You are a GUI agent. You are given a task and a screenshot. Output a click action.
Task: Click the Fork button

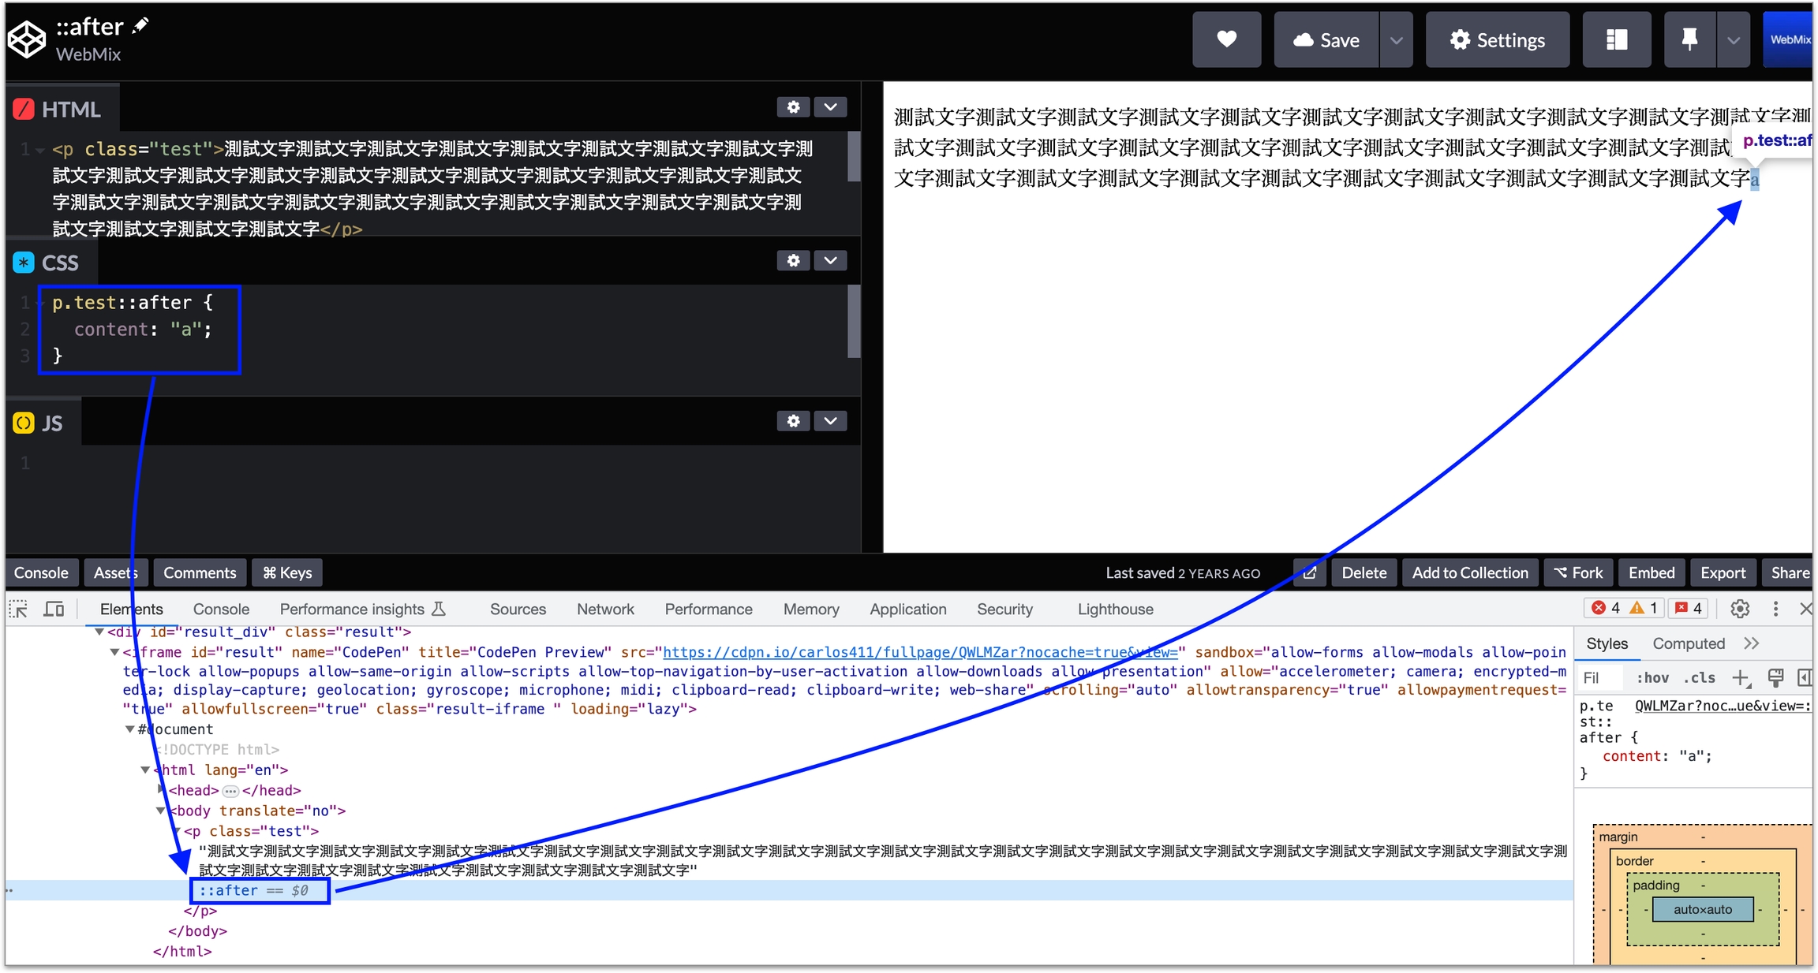(1578, 573)
